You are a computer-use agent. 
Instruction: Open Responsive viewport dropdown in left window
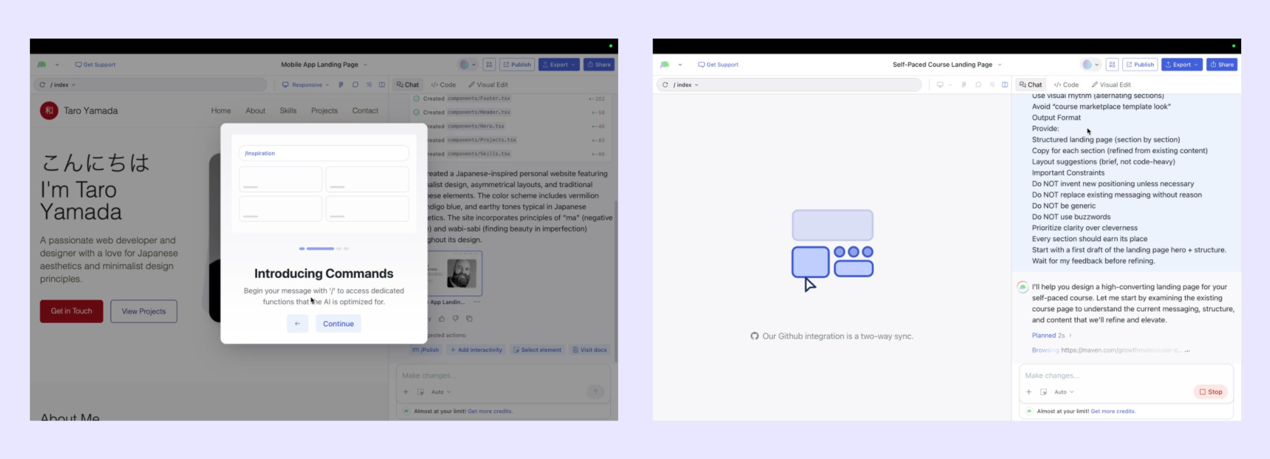(305, 85)
